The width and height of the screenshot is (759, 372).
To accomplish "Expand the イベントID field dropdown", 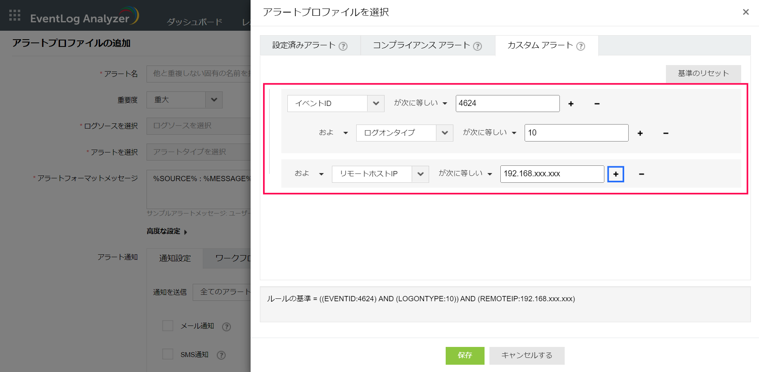I will click(x=376, y=104).
